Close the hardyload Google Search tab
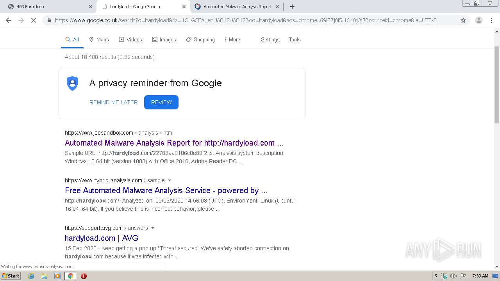Screen dimensions: 500x281 [184, 7]
